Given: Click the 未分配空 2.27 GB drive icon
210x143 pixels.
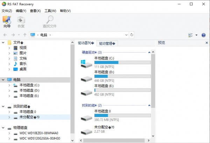Looking at the screenshot, I should [86, 132].
